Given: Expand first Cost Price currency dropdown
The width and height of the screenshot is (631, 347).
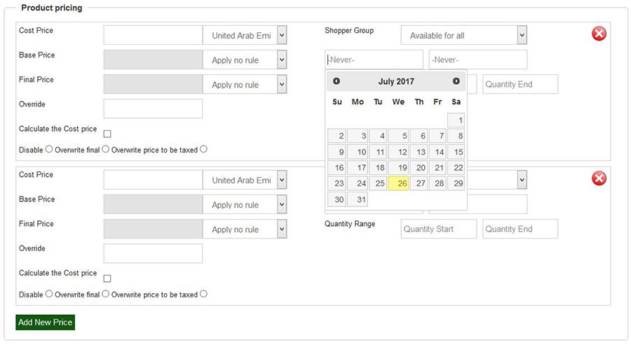Looking at the screenshot, I should pyautogui.click(x=245, y=35).
